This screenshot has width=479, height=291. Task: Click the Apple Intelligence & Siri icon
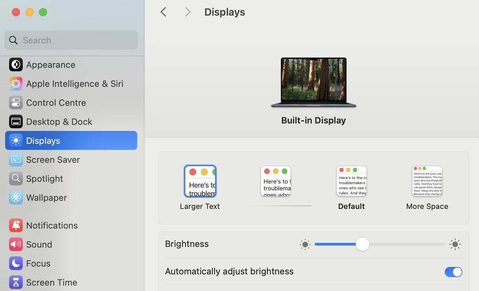[16, 83]
